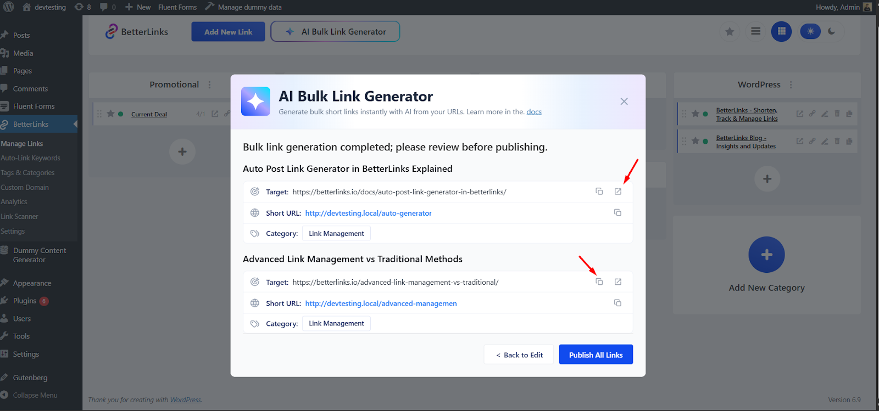Viewport: 879px width, 411px height.
Task: Add new link to Promotional category
Action: 182,151
